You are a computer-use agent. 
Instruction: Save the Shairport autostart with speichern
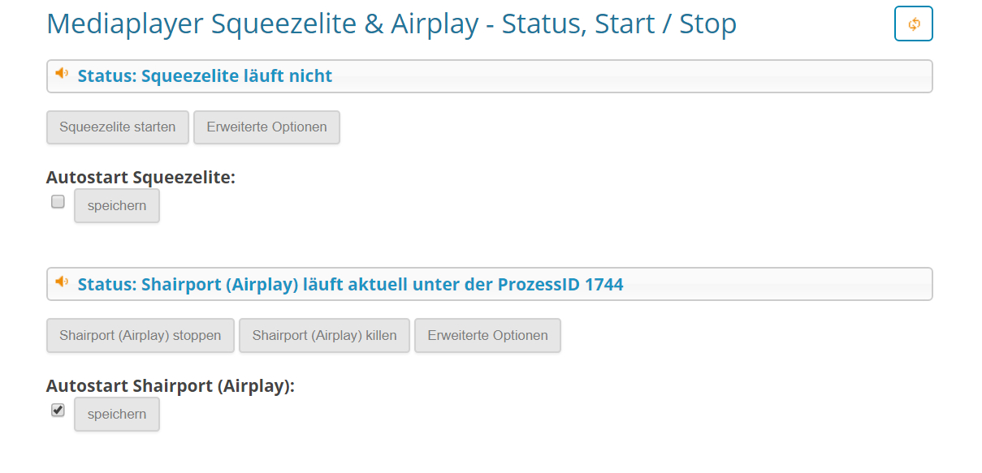(x=117, y=415)
